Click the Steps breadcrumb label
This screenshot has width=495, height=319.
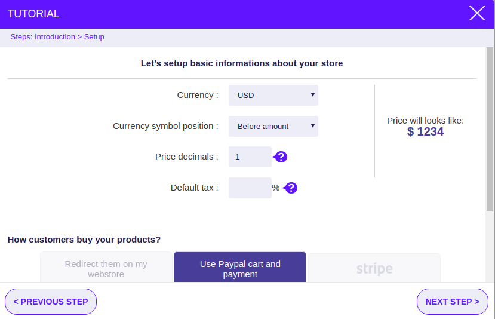tap(21, 37)
